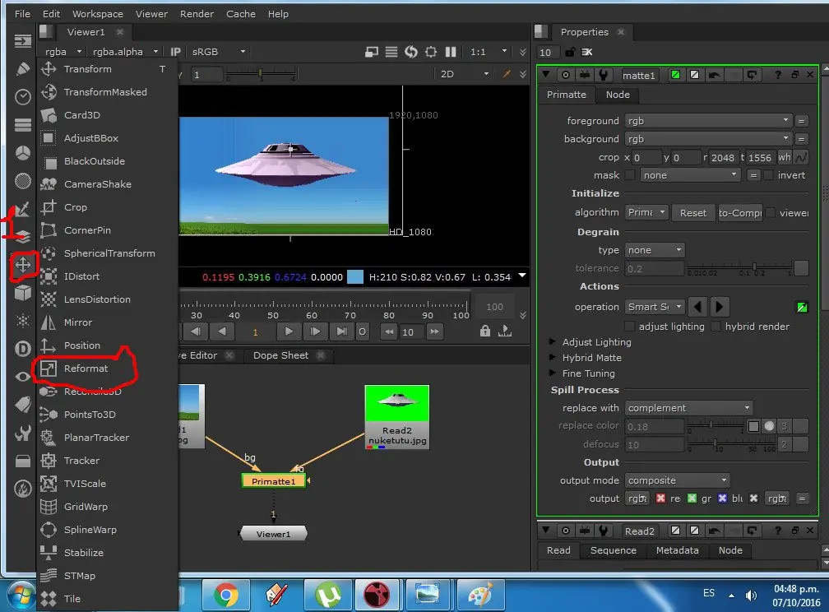Viewport: 829px width, 612px height.
Task: Pick the TransformMasked node icon
Action: (x=49, y=92)
